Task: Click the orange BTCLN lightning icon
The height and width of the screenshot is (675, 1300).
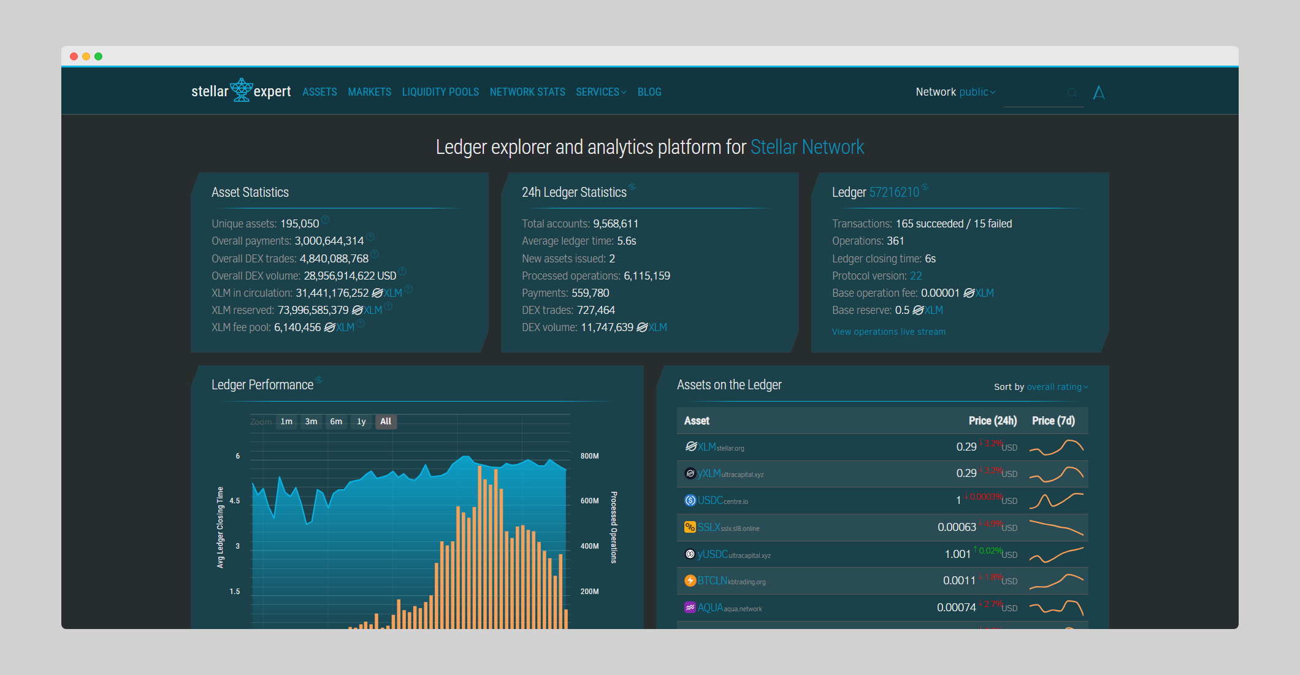Action: (x=690, y=581)
